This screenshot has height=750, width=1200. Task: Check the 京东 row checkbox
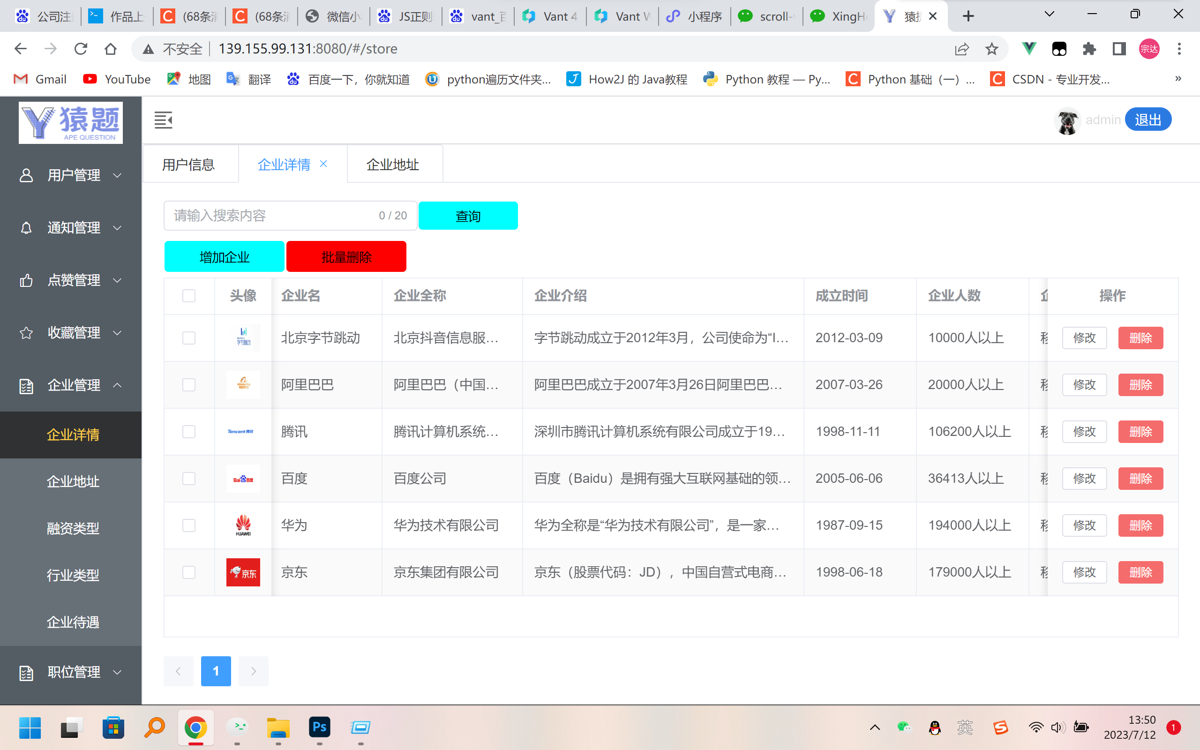pos(189,572)
